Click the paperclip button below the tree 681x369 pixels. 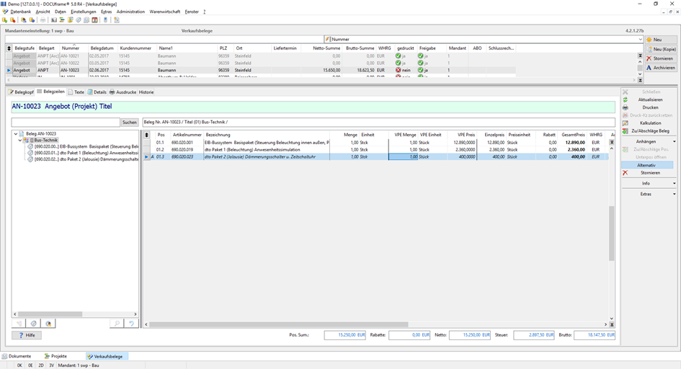coord(33,324)
